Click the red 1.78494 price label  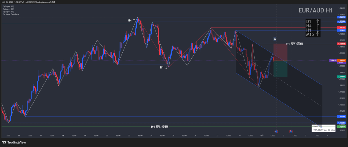[341, 44]
